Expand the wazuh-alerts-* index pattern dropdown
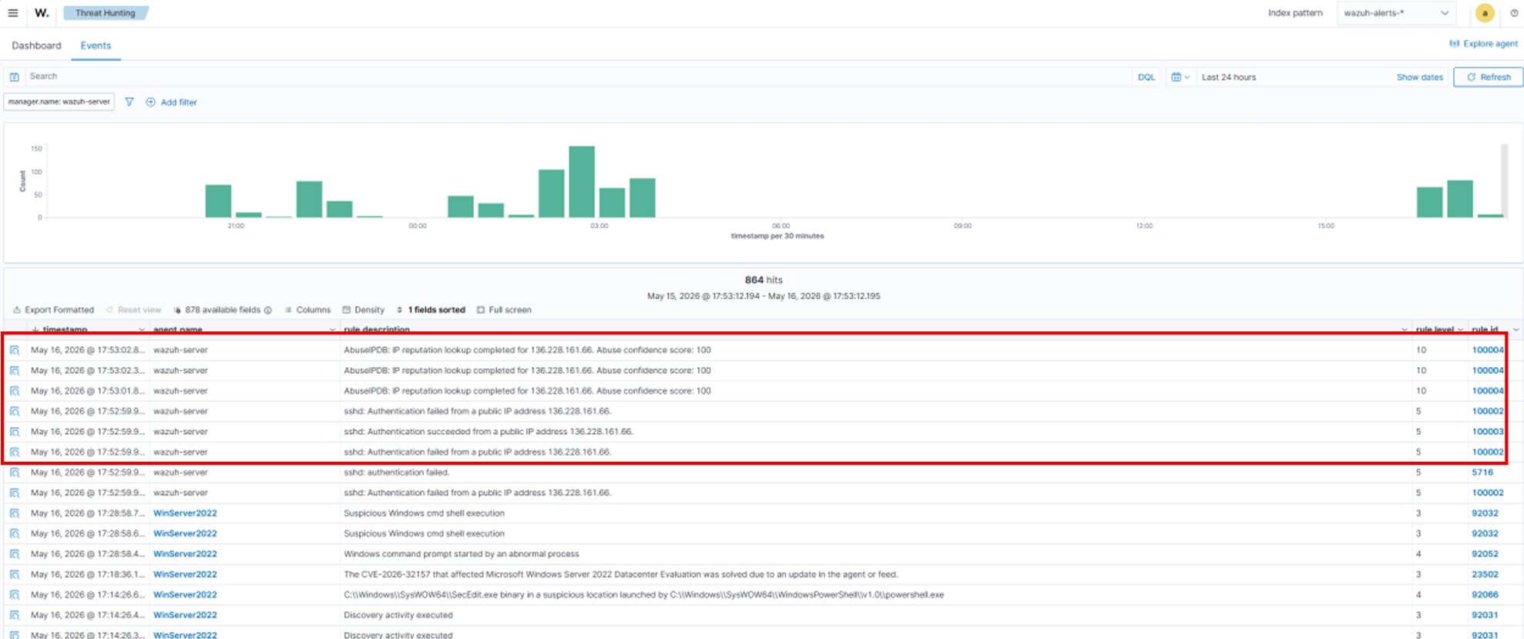This screenshot has width=1524, height=639. pos(1396,13)
